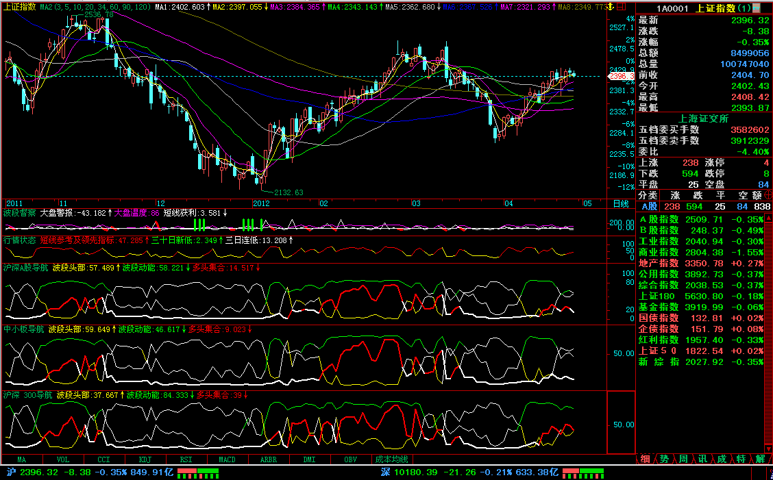Click the 中小板导航 indicator name
The height and width of the screenshot is (480, 773).
point(24,329)
